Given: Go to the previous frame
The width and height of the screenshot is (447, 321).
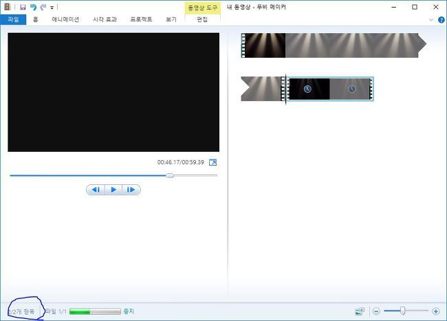Looking at the screenshot, I should (x=96, y=190).
